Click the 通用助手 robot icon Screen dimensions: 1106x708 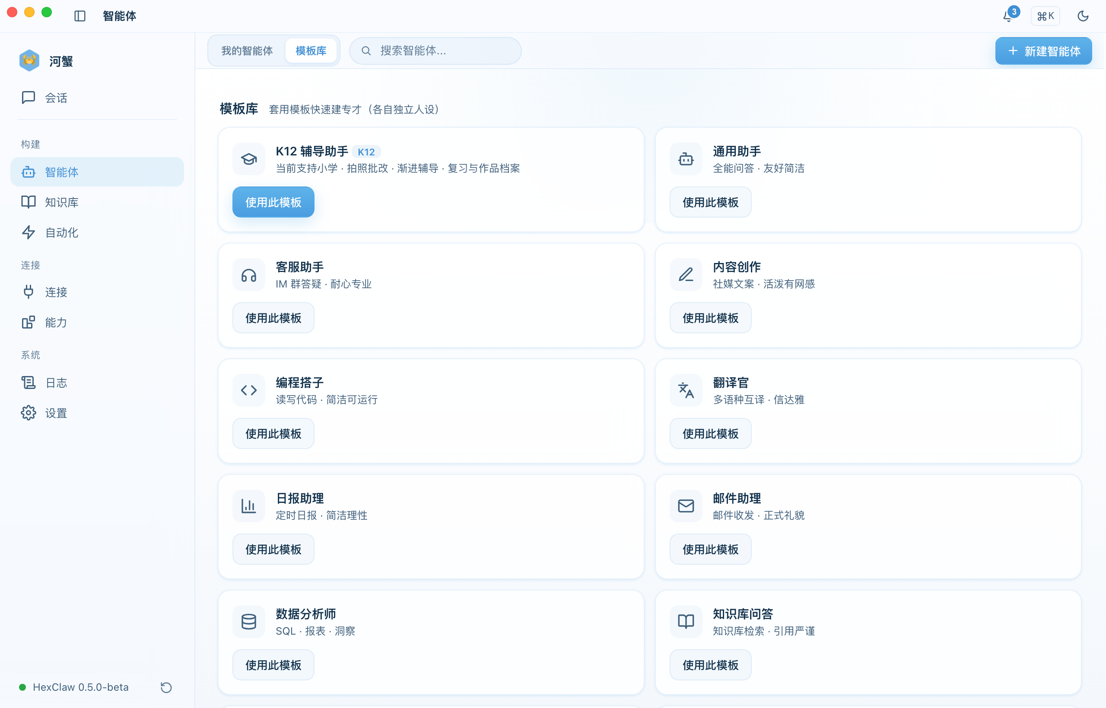[x=686, y=159]
